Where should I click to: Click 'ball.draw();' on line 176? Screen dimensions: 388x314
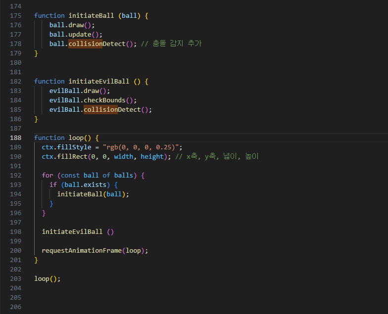tap(72, 25)
